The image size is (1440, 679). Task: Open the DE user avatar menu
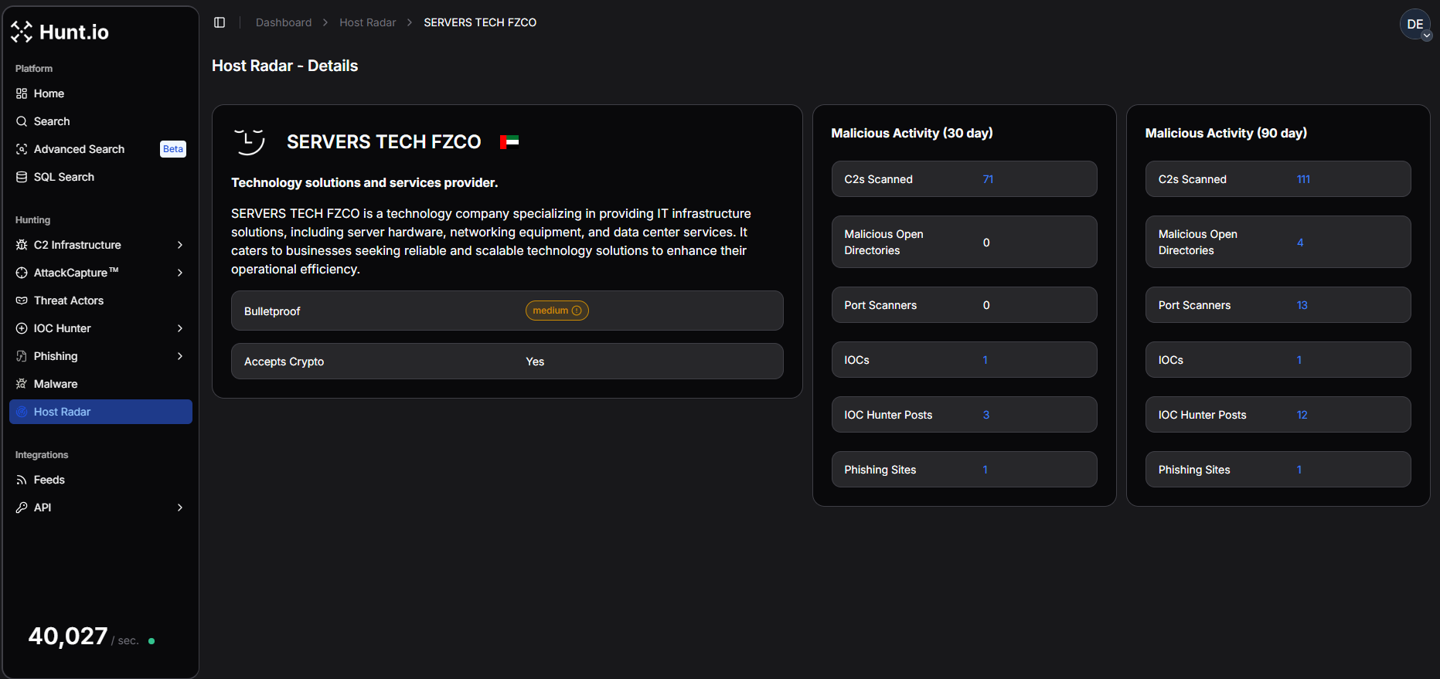coord(1415,24)
